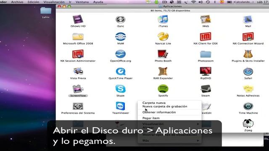Launch the iTunes application icon
Viewport: 269px width, 151px height.
pyautogui.click(x=163, y=19)
